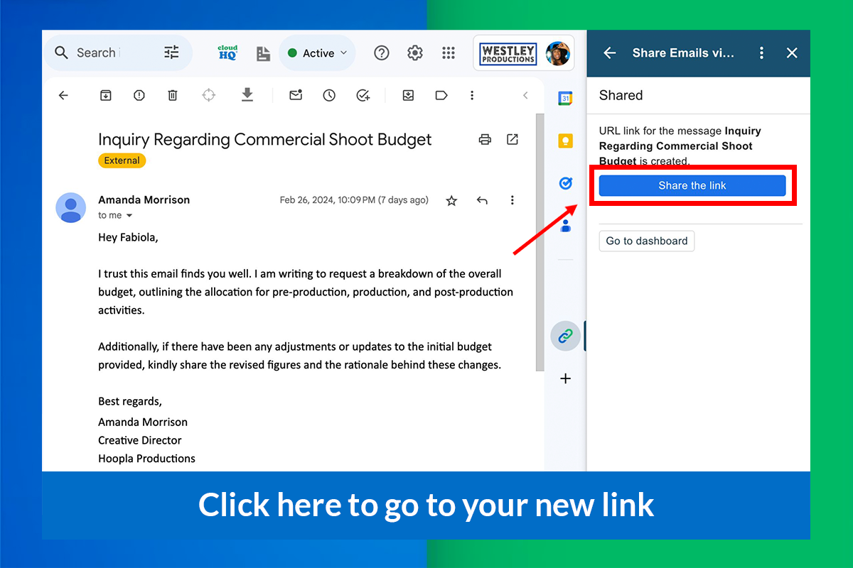The height and width of the screenshot is (568, 853).
Task: Snooze the email with the clock icon
Action: [x=328, y=95]
